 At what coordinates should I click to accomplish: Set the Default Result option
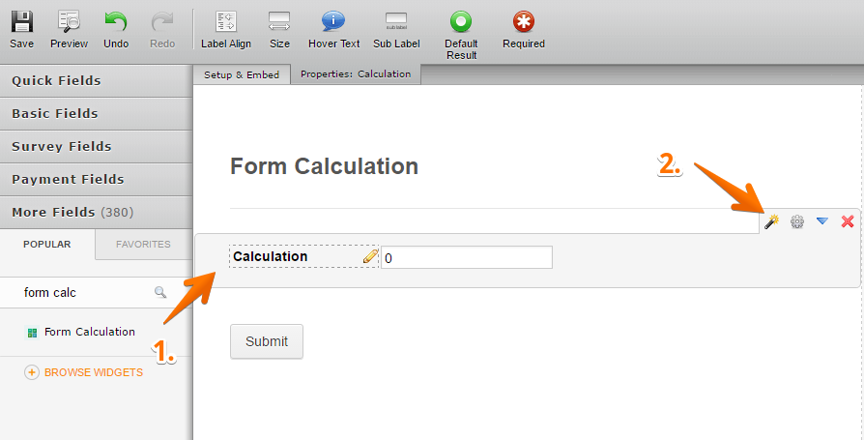coord(461,34)
